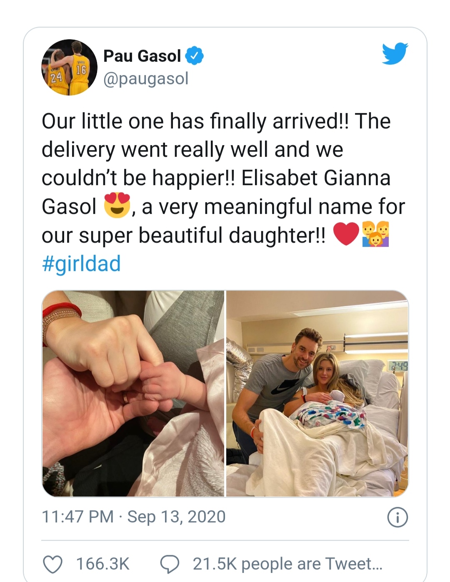450x582 pixels.
Task: Like the tweet with the heart icon
Action: pyautogui.click(x=53, y=564)
